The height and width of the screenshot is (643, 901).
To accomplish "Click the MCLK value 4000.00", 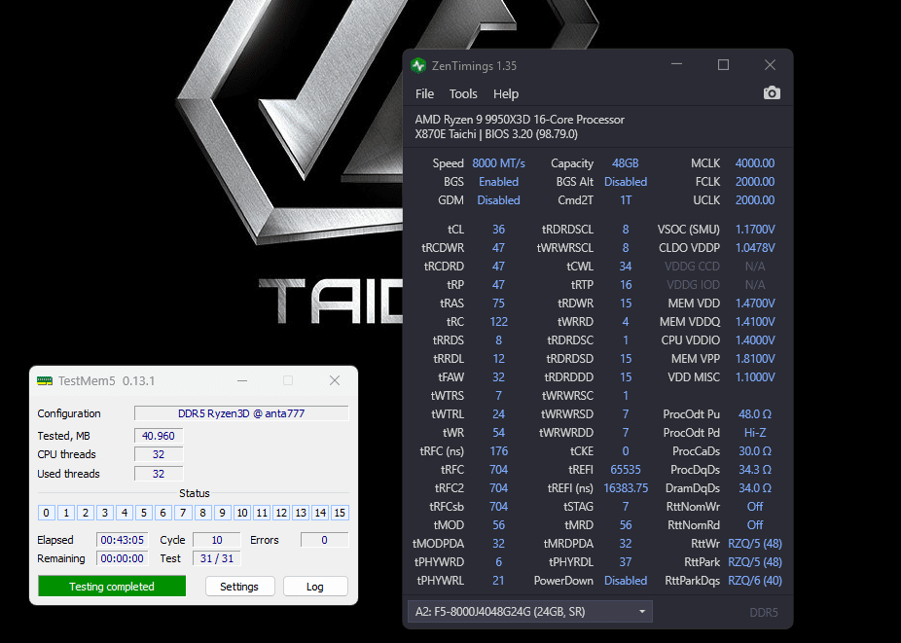I will click(x=755, y=163).
